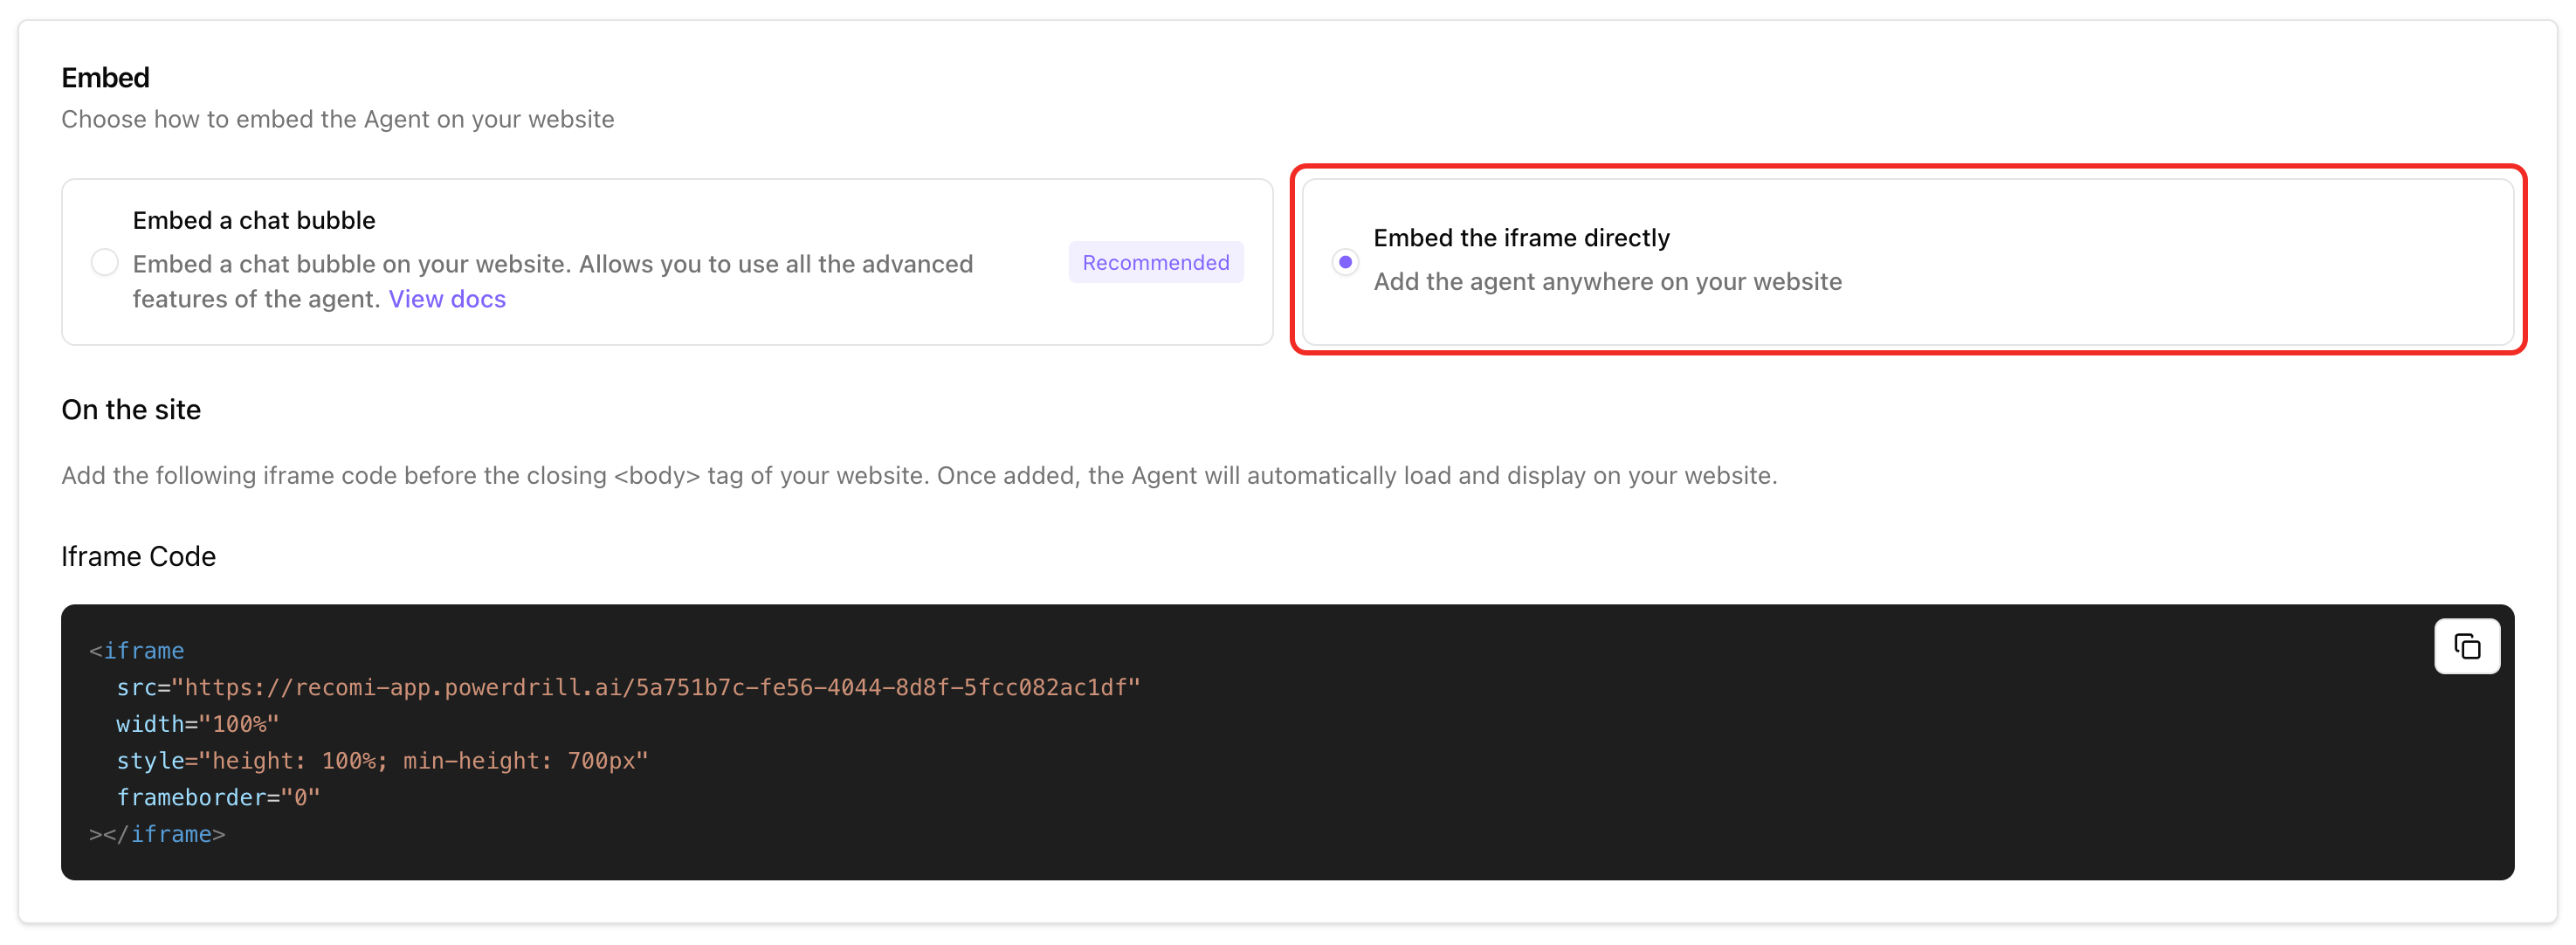Open the View docs link

pyautogui.click(x=447, y=299)
